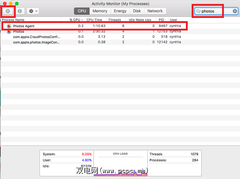The width and height of the screenshot is (240, 179).
Task: Switch to the Energy tab
Action: (x=120, y=11)
